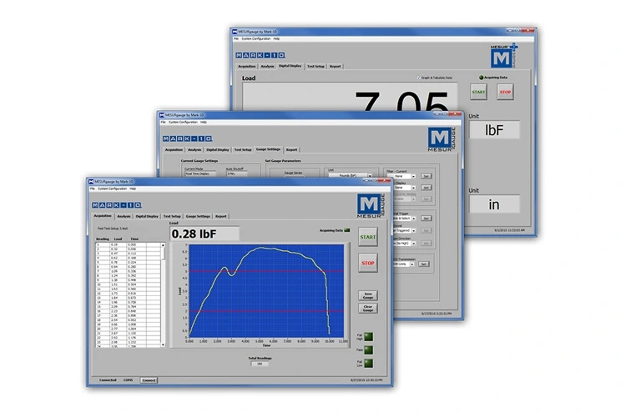Click the 0.28 lbF load readout field

pos(204,234)
